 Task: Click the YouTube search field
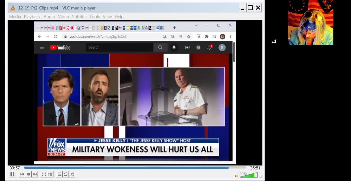(x=119, y=47)
